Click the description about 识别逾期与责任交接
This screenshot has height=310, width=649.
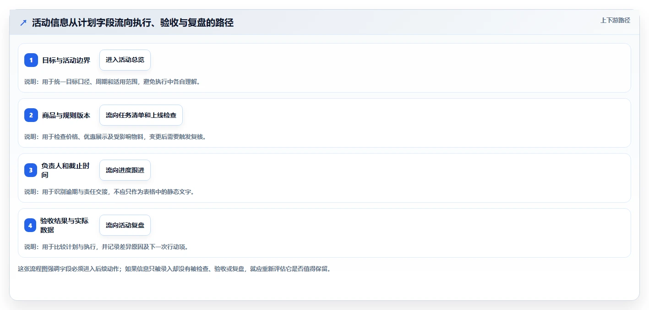coord(110,192)
